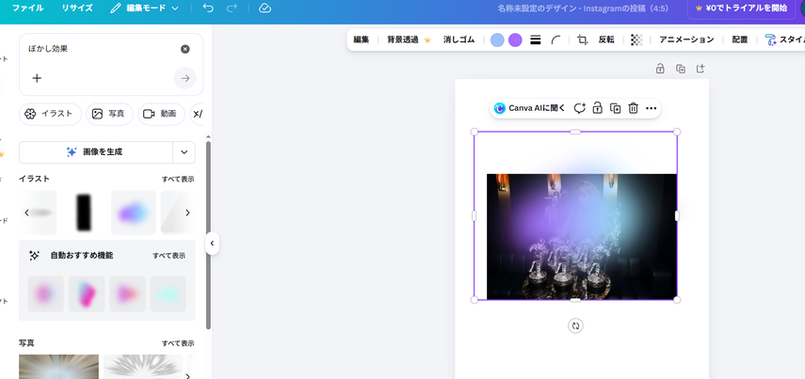Click the add page icon above canvas
The width and height of the screenshot is (805, 379).
[x=700, y=69]
